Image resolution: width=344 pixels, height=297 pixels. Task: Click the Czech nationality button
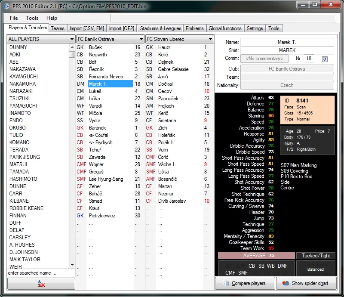click(287, 85)
